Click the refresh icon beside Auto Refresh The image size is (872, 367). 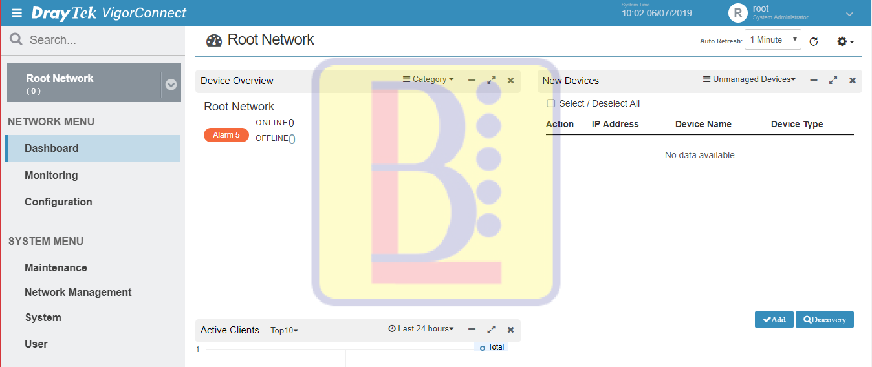tap(814, 41)
